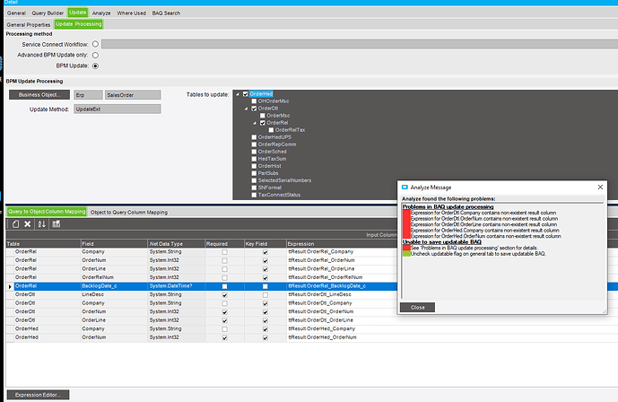Click Close in Analyze Message dialog

417,308
